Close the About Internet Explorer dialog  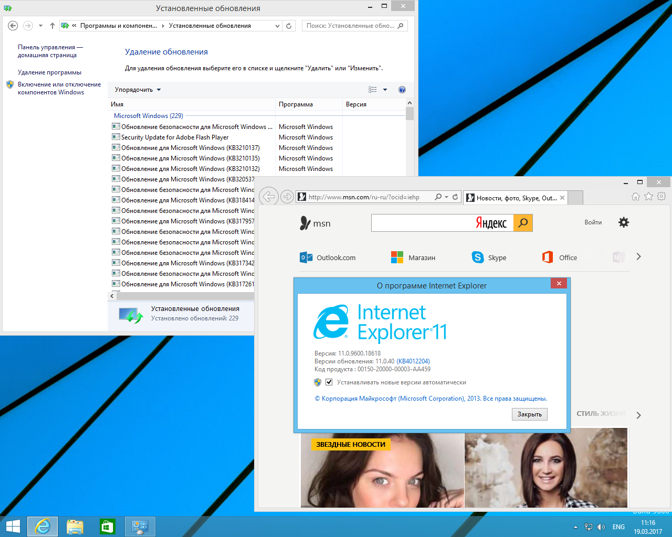(x=559, y=283)
